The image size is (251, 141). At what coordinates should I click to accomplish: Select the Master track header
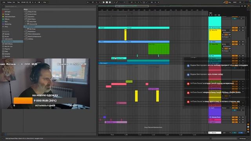215,133
